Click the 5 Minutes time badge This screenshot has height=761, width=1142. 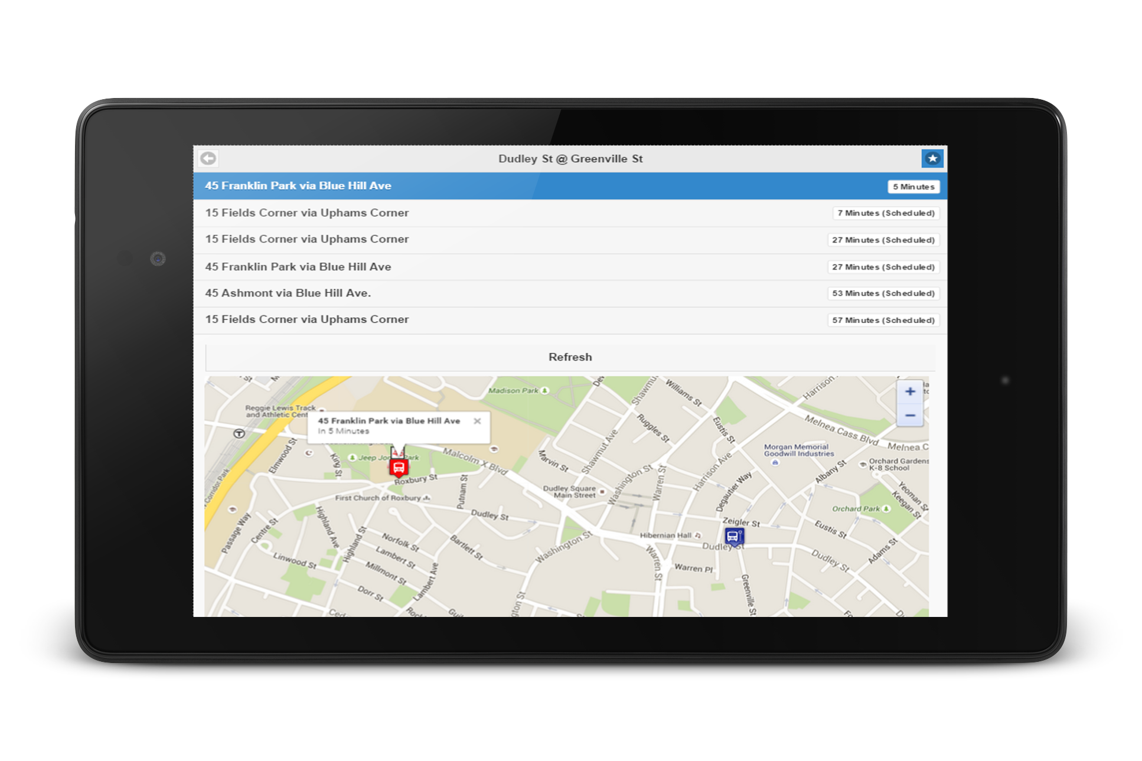(x=913, y=187)
